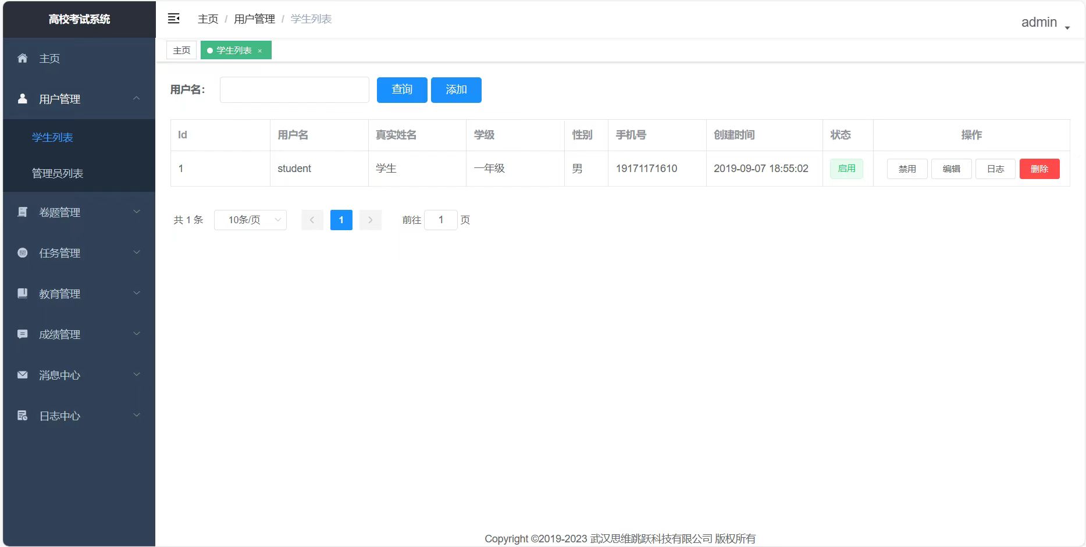The image size is (1086, 547).
Task: Click the 高校考试系统 title
Action: coord(79,19)
